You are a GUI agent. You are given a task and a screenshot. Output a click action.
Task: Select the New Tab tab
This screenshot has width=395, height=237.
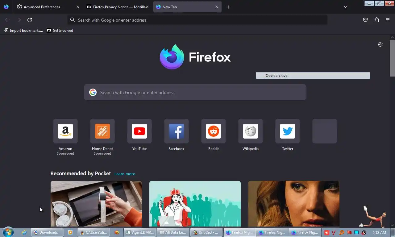(187, 7)
